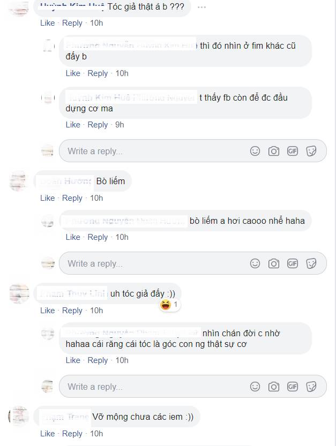336x446 pixels.
Task: Click GIF icon in first reply box
Action: [x=293, y=151]
